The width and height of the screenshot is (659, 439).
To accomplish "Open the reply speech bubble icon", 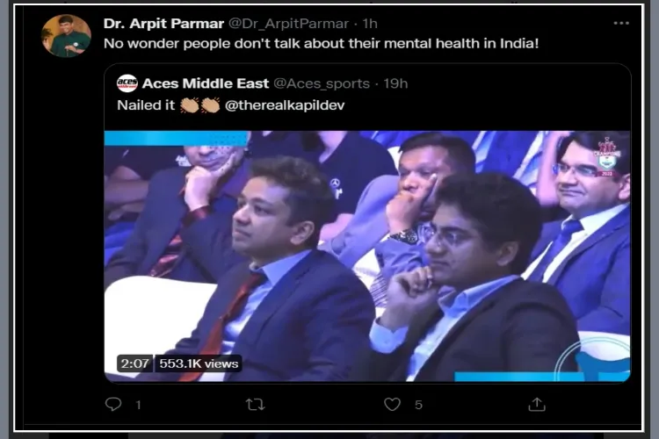I will (113, 404).
